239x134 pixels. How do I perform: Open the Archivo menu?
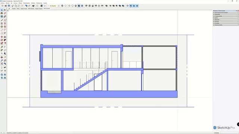coord(3,3)
